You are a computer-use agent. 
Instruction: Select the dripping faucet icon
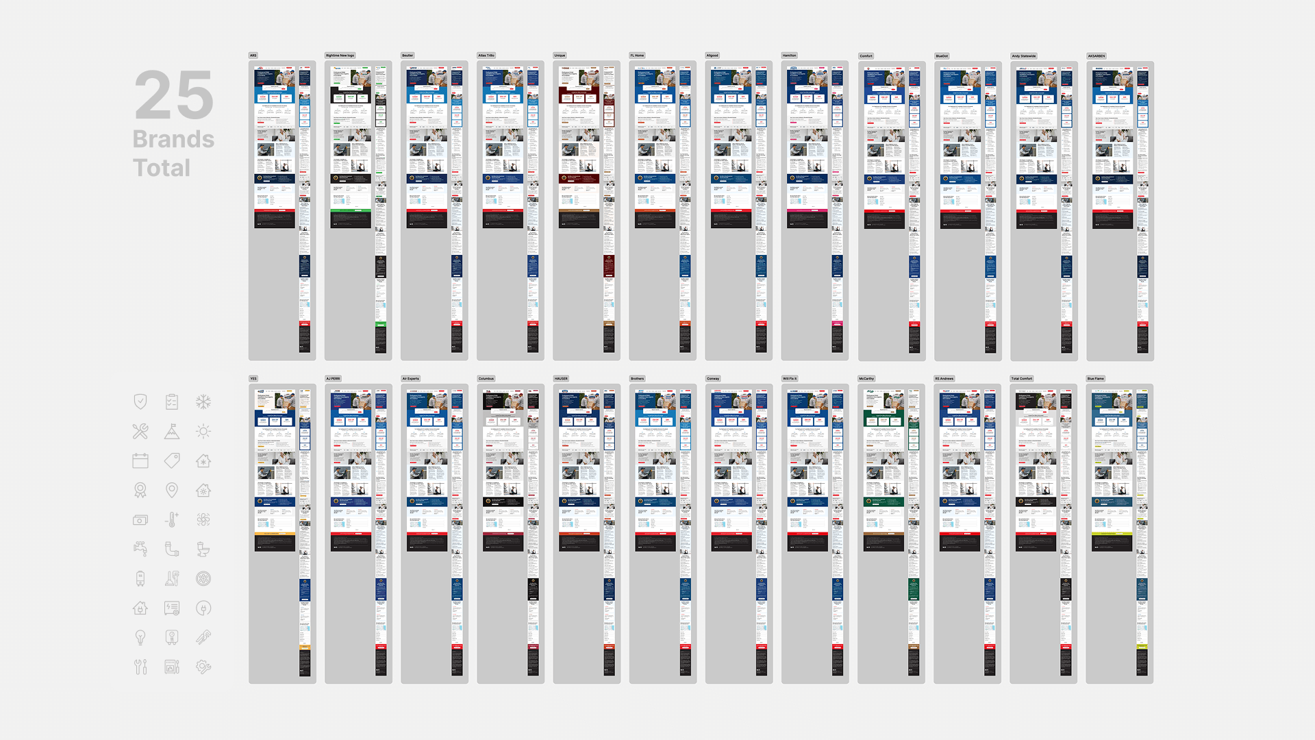(x=140, y=549)
